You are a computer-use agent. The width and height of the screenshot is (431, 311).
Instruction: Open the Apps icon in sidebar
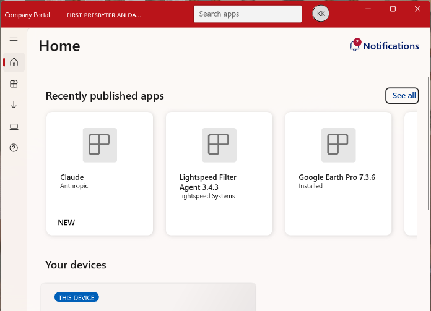click(x=14, y=83)
